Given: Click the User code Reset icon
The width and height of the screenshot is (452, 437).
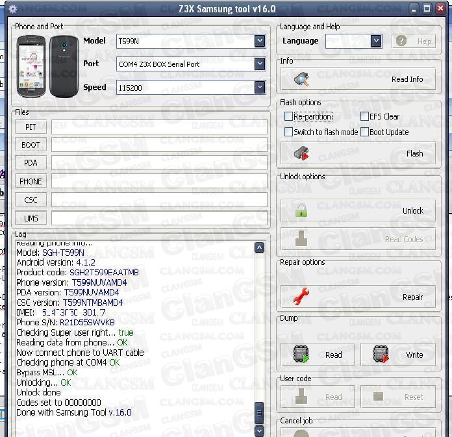Looking at the screenshot, I should point(378,396).
